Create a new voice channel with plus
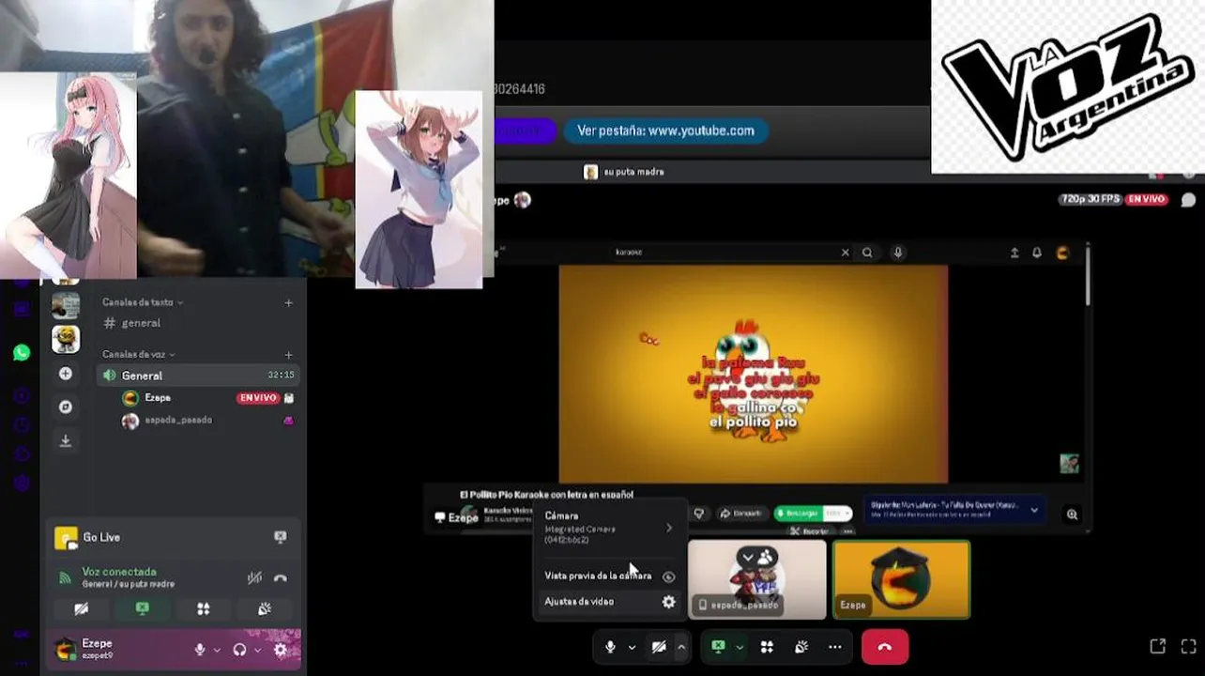Screen dimensions: 1205x676 click(288, 355)
